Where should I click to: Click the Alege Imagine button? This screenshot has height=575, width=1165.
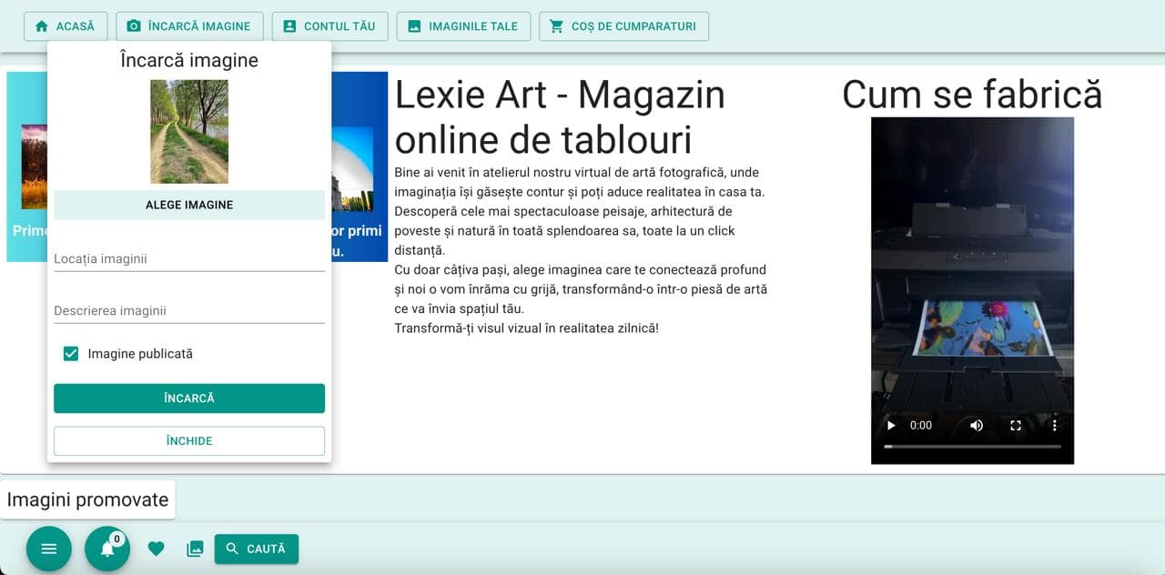click(x=189, y=205)
